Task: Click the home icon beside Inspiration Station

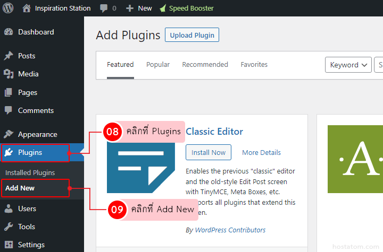Action: (x=27, y=8)
